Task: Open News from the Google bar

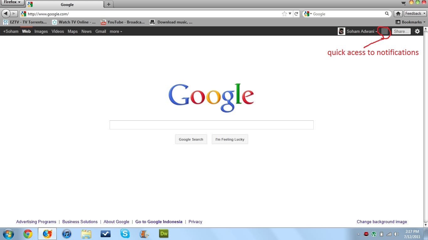Action: [x=86, y=31]
